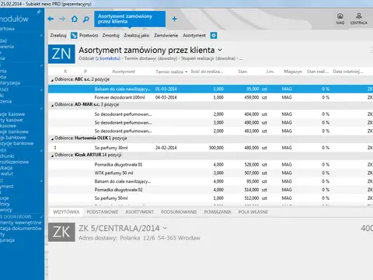
Task: Expand the ZK 5/CENTRALA/2014 dropdown chevron
Action: pos(165,229)
